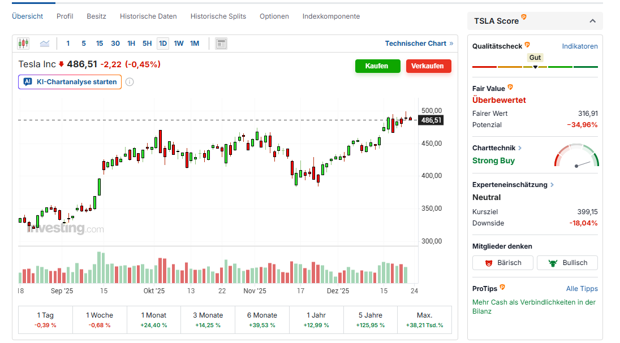Click the Qualitätscheck rating bar
The width and height of the screenshot is (620, 343).
[x=535, y=67]
